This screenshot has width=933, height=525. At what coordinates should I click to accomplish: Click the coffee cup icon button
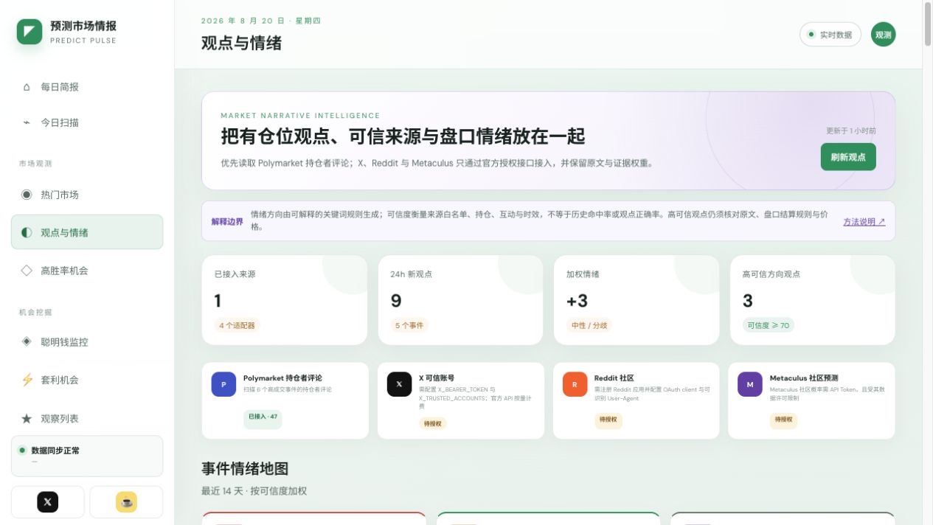[126, 502]
